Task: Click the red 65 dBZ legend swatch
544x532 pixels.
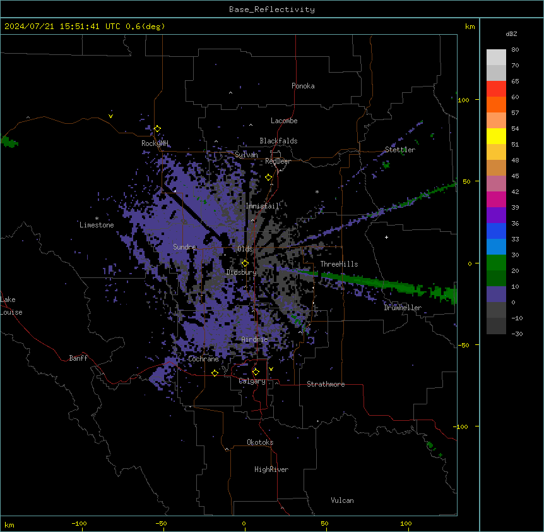Action: (x=496, y=89)
